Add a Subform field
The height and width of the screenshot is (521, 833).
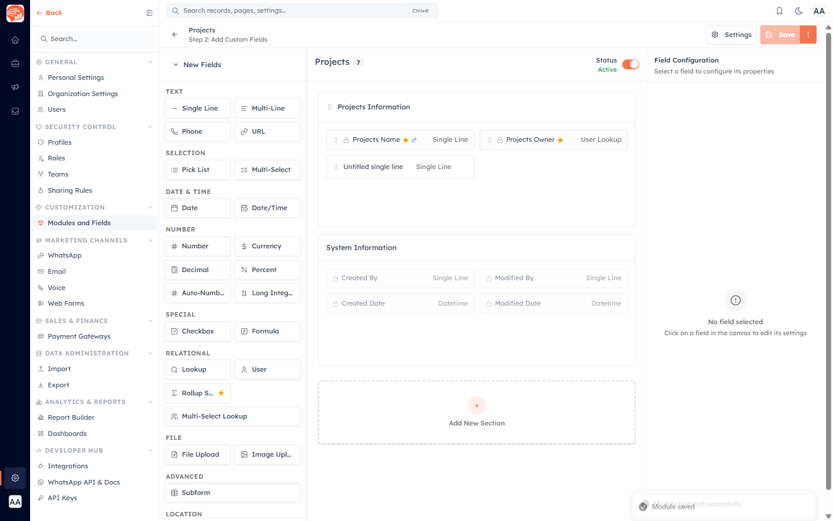(233, 493)
